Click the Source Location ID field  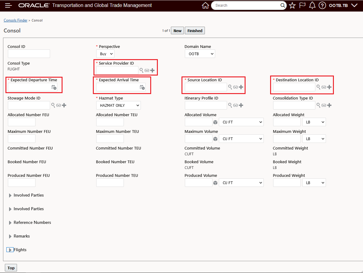[x=206, y=87]
